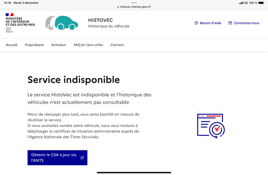Click 'Le service HistoVec est indisponible' text

pyautogui.click(x=89, y=98)
